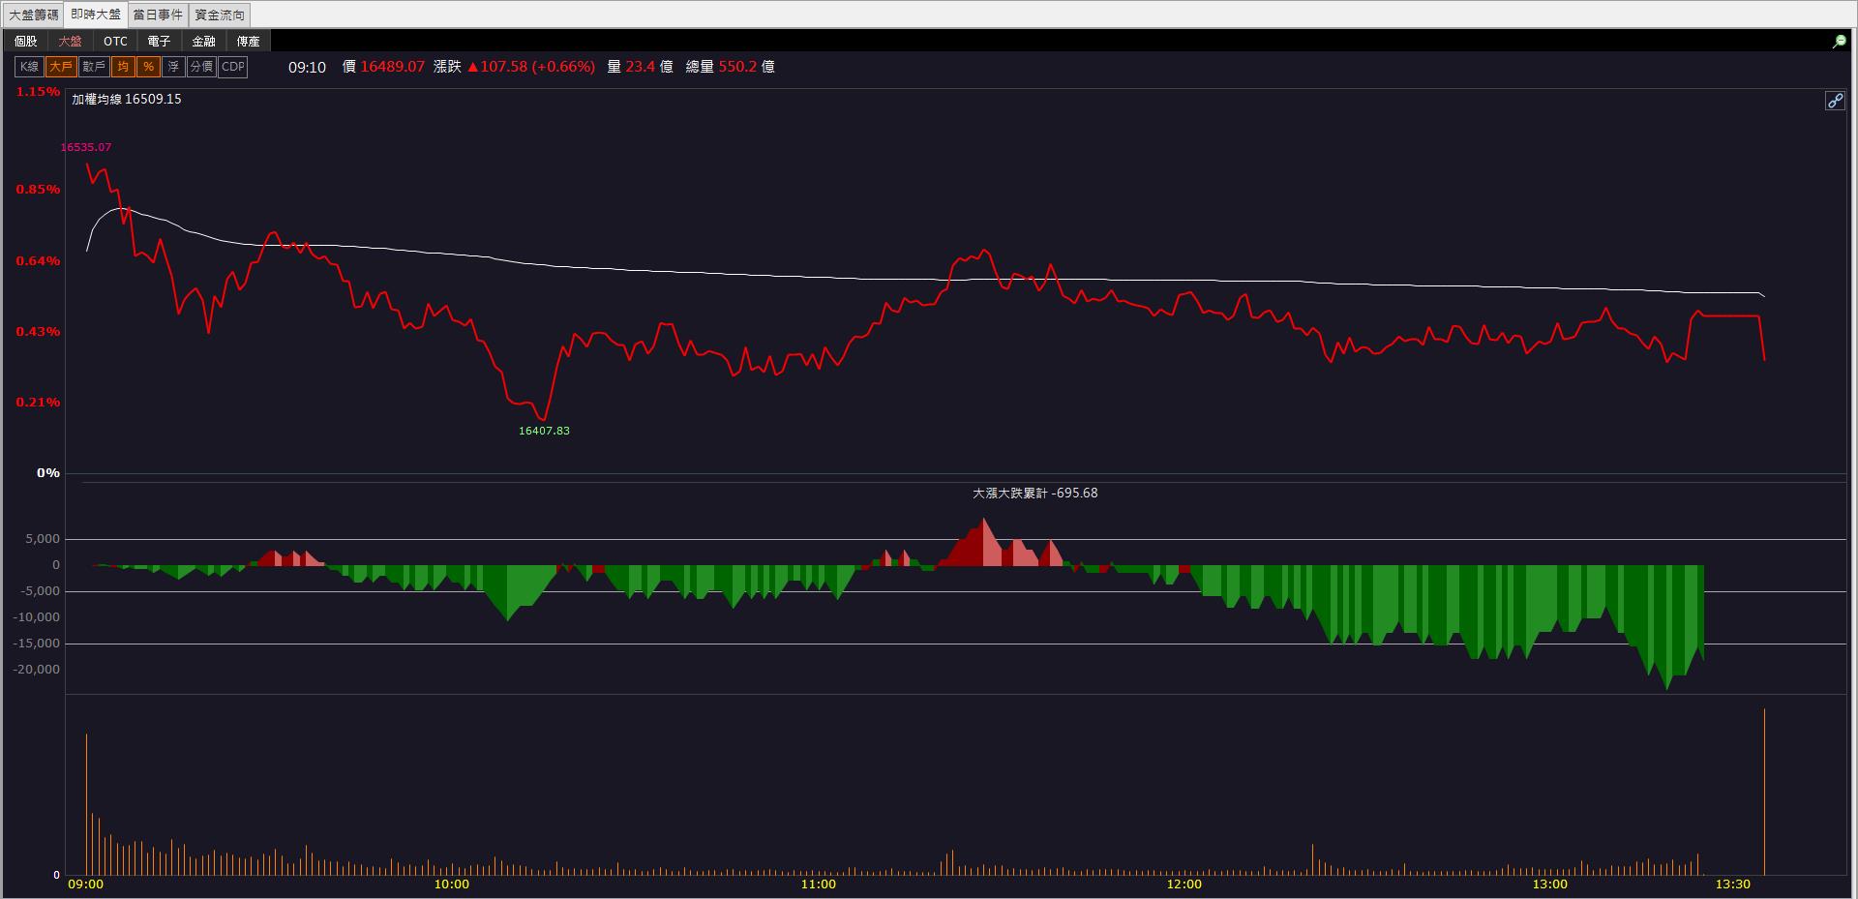Select the 即時大盤 tab
The height and width of the screenshot is (899, 1858).
(97, 15)
